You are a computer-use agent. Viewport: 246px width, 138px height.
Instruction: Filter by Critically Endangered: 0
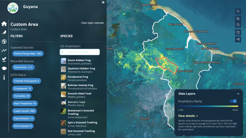[27, 81]
